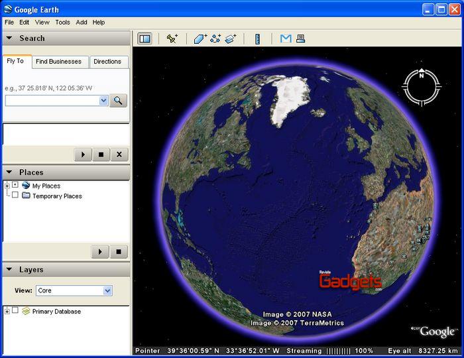Open the View menu

click(x=42, y=23)
